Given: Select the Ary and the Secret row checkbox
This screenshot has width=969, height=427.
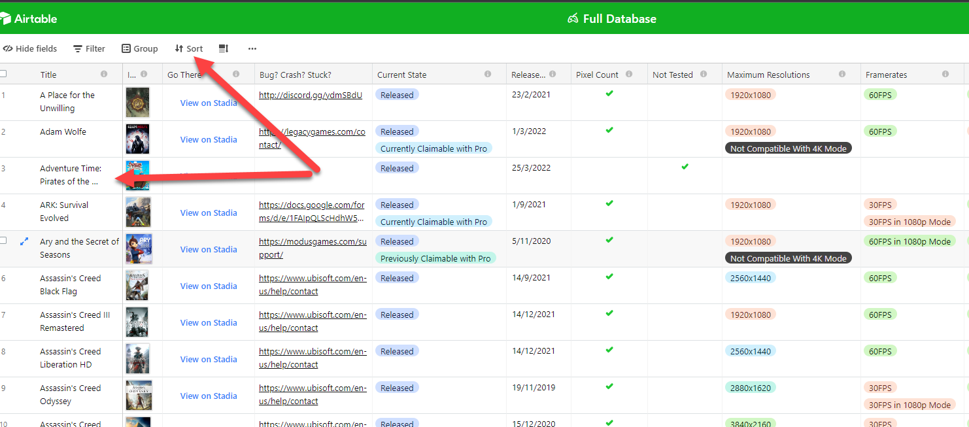Looking at the screenshot, I should (x=3, y=241).
